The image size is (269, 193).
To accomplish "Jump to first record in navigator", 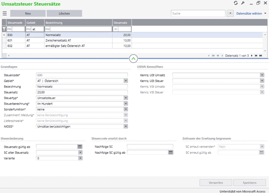I will (213, 56).
